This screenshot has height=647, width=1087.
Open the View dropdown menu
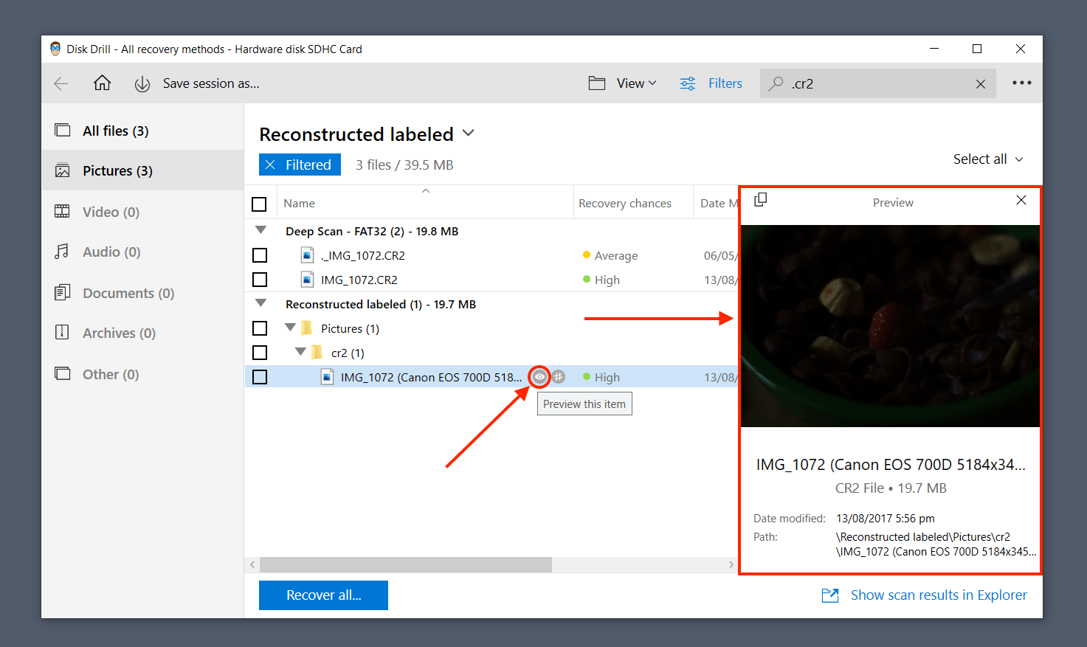coord(636,83)
